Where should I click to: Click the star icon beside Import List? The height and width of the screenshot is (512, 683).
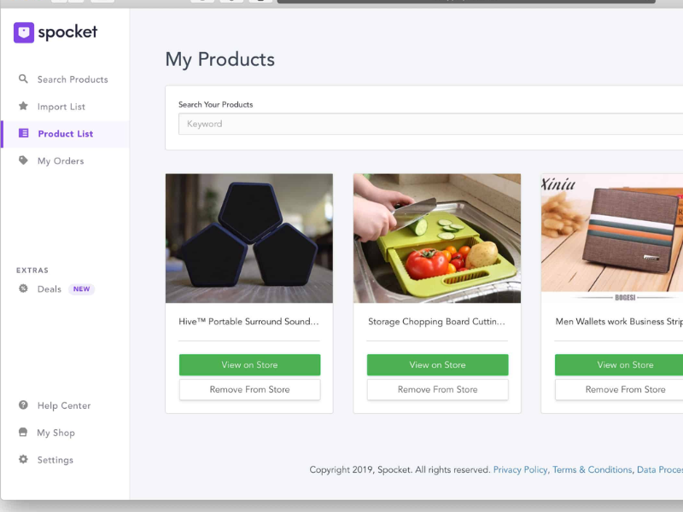[23, 106]
